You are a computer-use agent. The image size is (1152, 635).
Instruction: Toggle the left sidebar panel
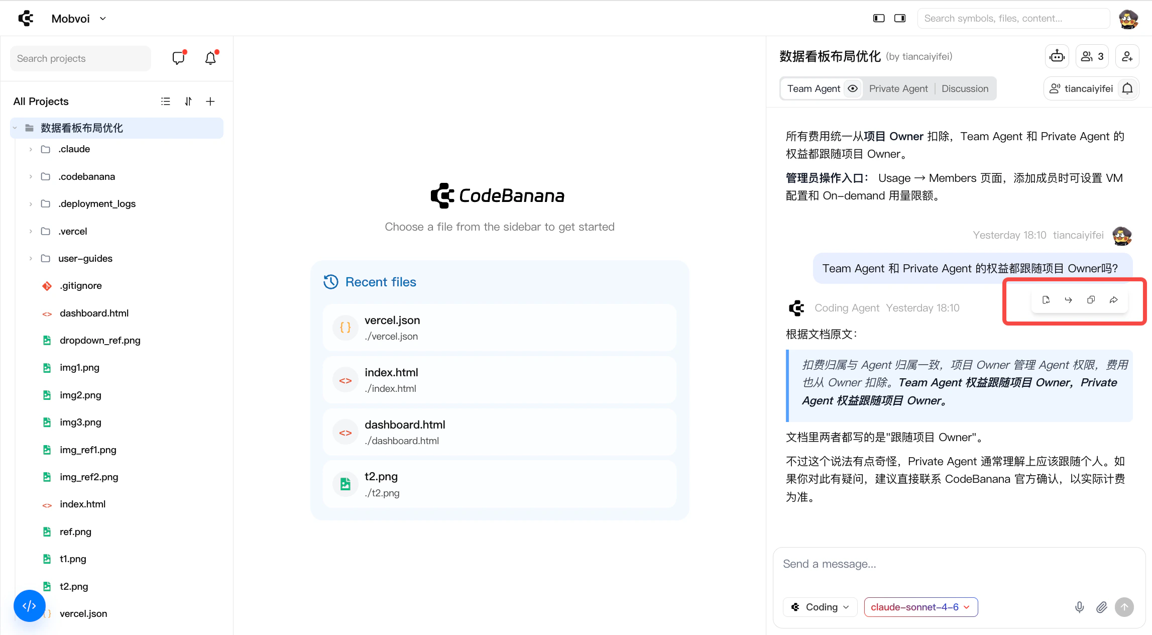pyautogui.click(x=878, y=18)
